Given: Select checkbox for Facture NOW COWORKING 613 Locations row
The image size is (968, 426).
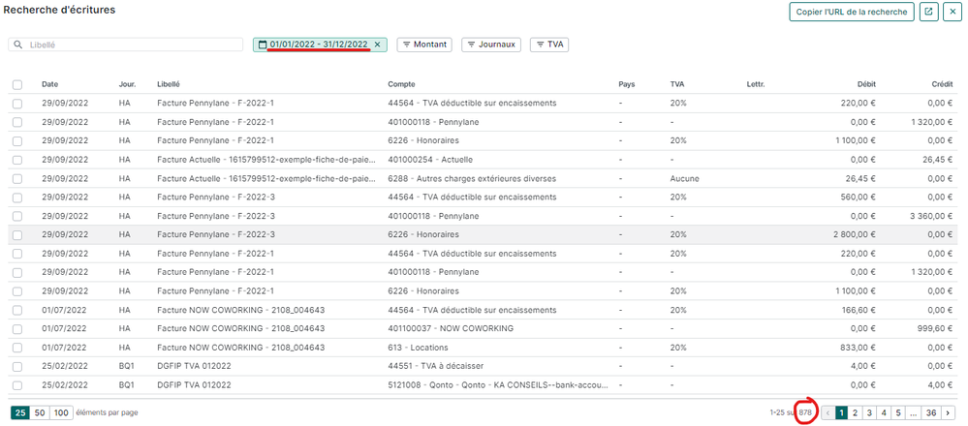Looking at the screenshot, I should point(17,347).
